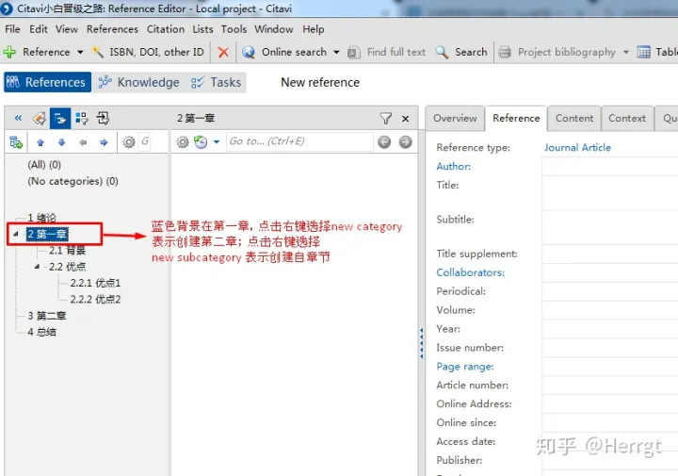Screen dimensions: 678x476
Task: Select category 2.2.1 优点1
Action: pyautogui.click(x=95, y=283)
